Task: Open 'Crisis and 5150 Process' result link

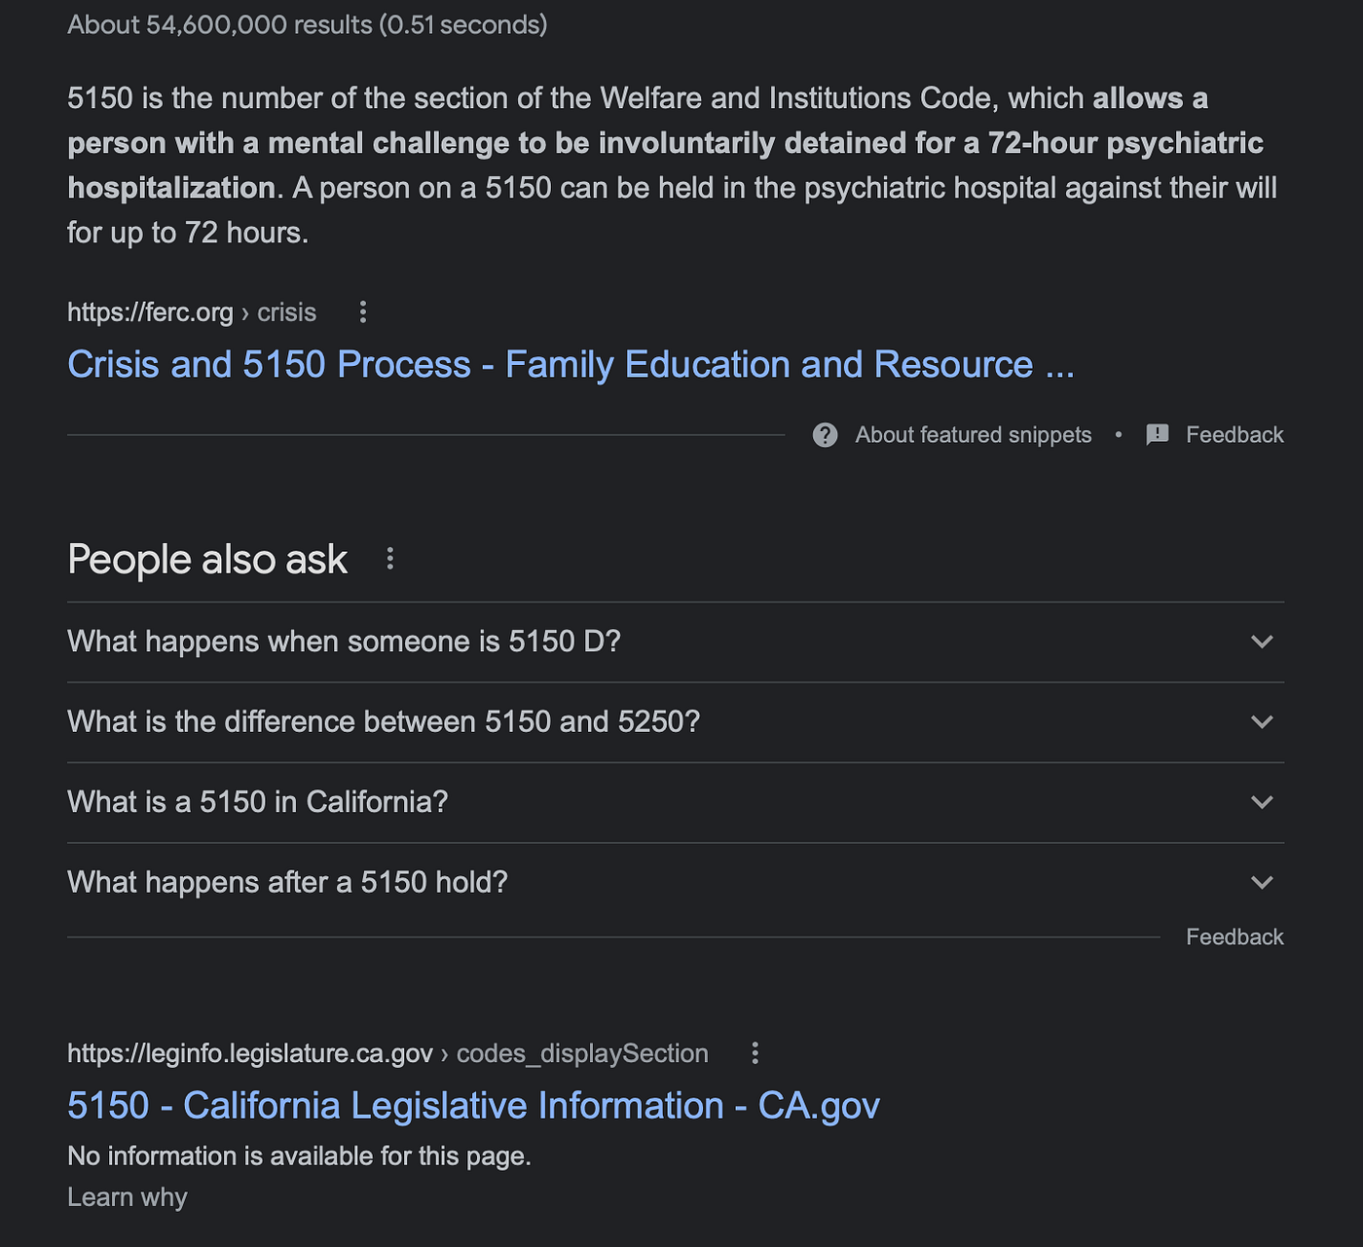Action: click(571, 365)
